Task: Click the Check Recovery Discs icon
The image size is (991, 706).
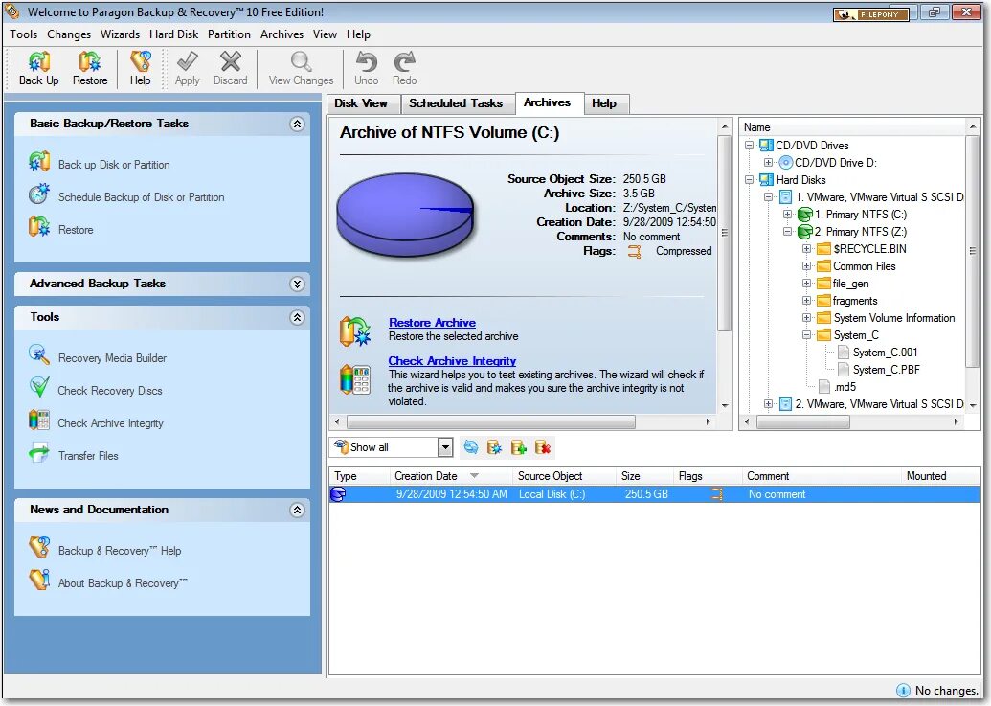Action: [x=39, y=387]
